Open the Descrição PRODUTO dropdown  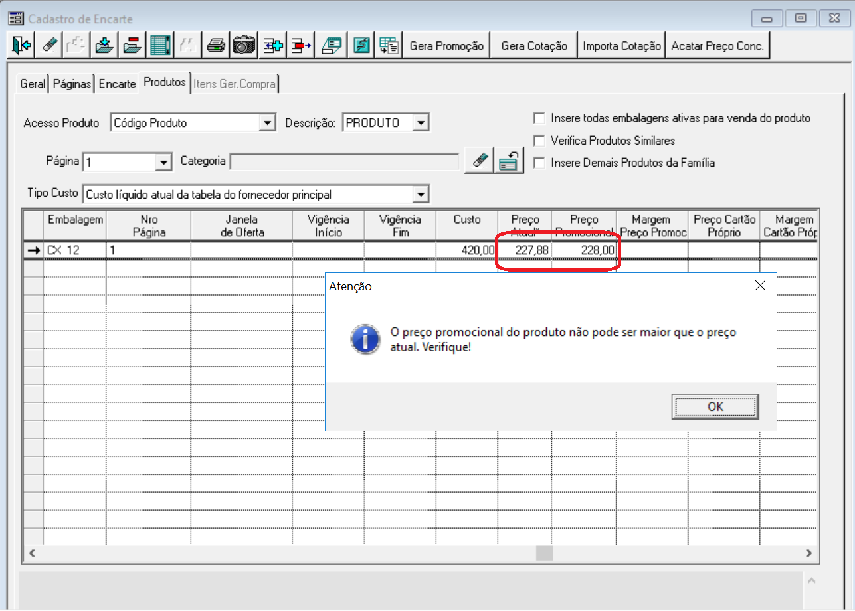point(421,123)
